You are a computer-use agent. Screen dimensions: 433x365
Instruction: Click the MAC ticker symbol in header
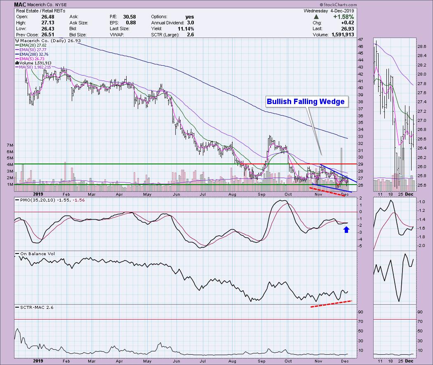pyautogui.click(x=20, y=5)
